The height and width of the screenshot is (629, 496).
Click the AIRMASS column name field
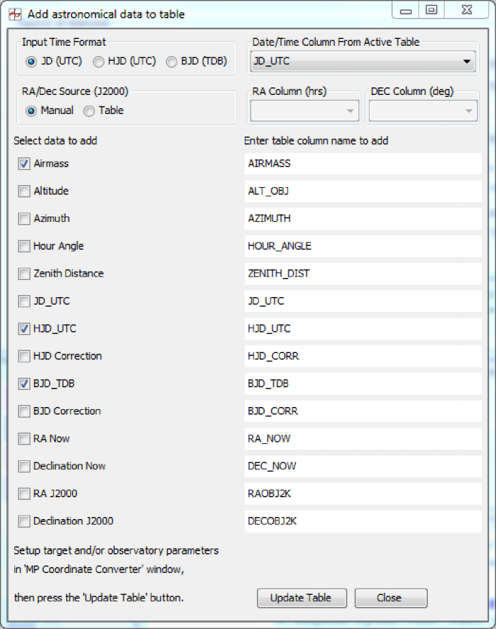362,164
